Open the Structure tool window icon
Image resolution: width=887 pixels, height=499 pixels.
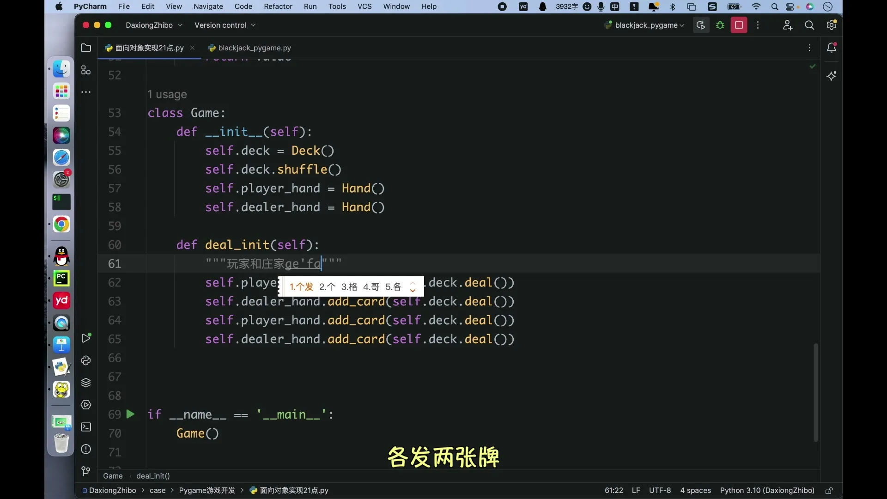pyautogui.click(x=86, y=70)
